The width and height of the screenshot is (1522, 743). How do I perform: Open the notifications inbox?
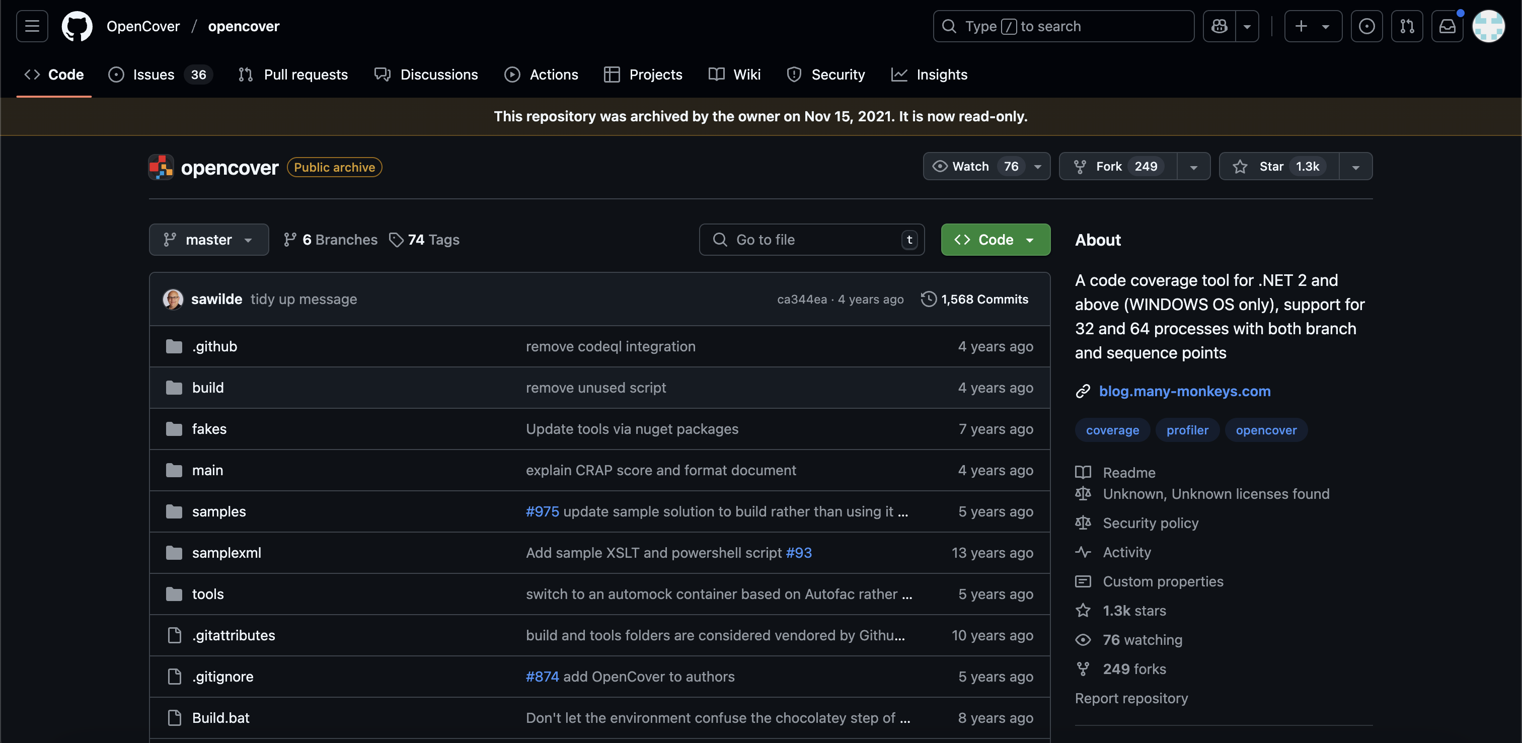coord(1447,26)
